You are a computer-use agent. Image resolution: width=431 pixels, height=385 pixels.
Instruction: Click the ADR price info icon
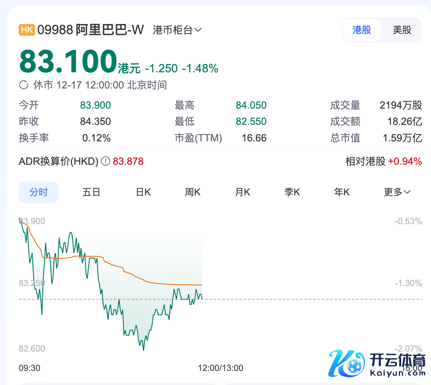pos(105,161)
